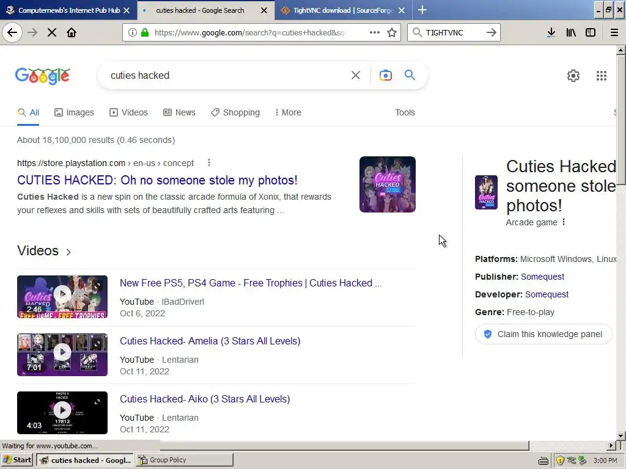Open a new browser tab
This screenshot has height=469, width=626.
[x=422, y=10]
